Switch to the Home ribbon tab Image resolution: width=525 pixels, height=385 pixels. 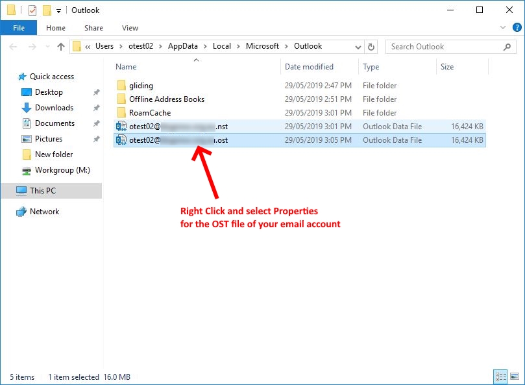pyautogui.click(x=56, y=28)
